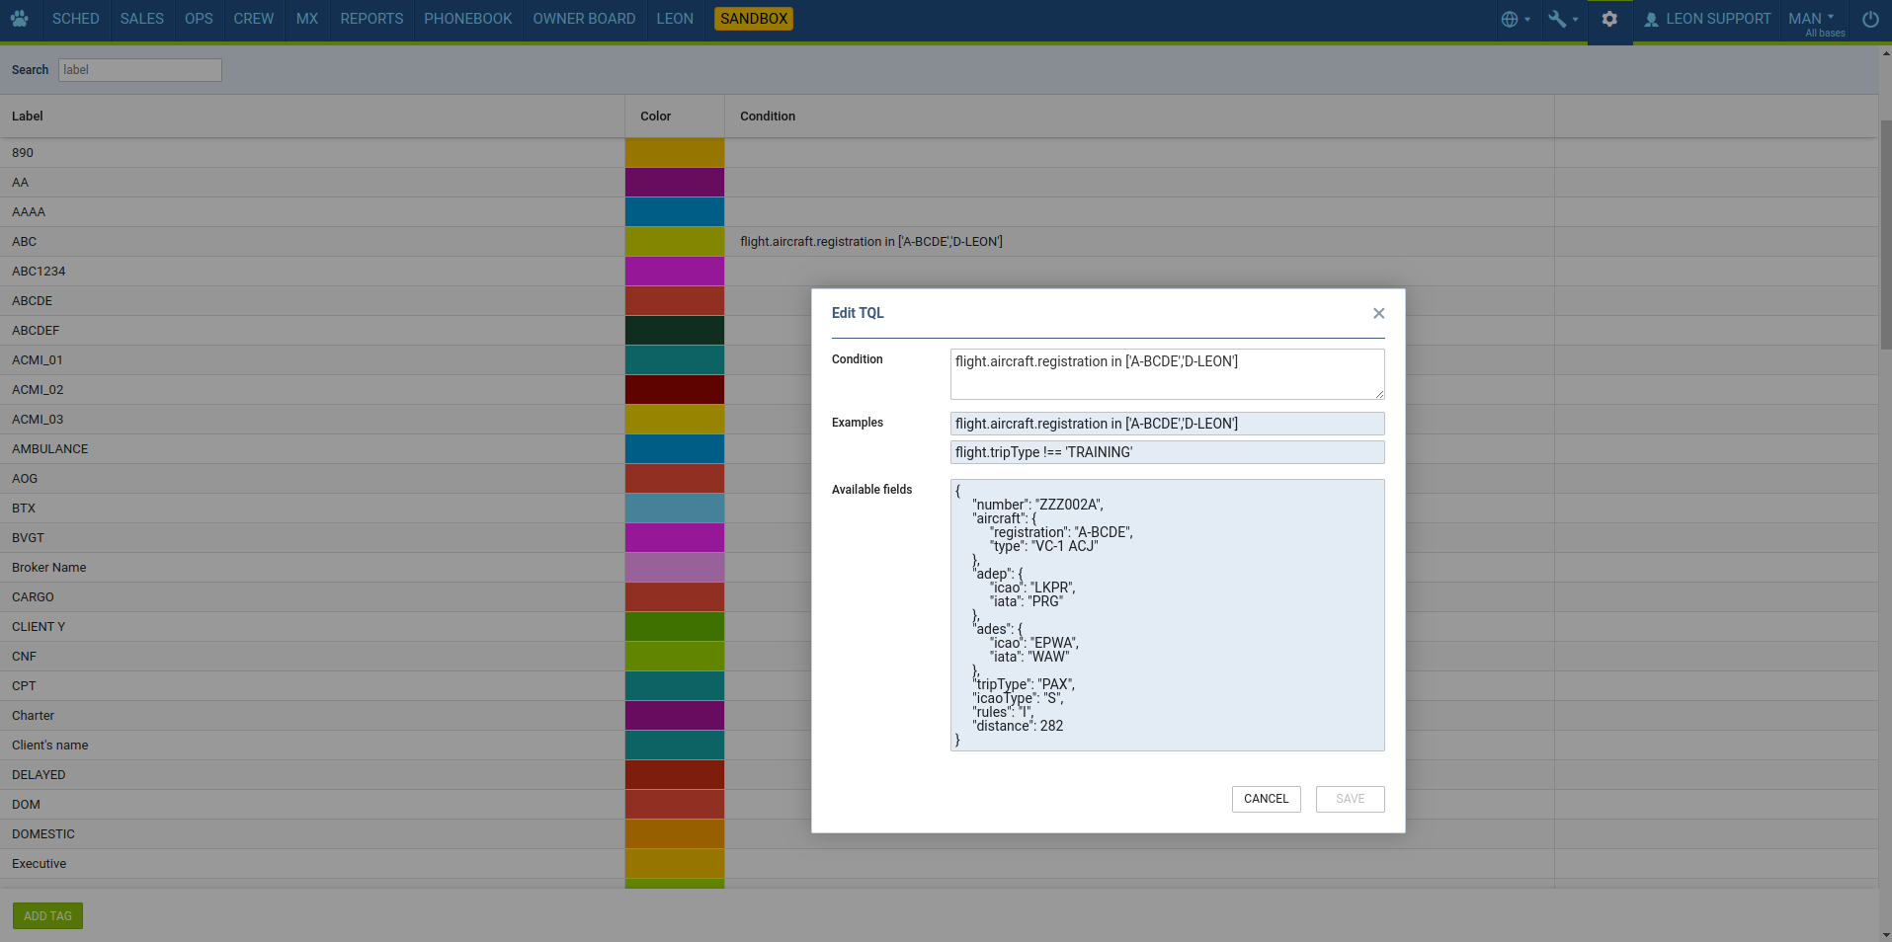Select the CARGO label row
This screenshot has height=942, width=1892.
312,597
